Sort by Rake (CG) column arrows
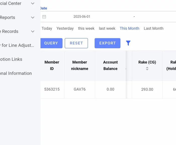Viewport: 176px width, 145px height. tap(147, 69)
